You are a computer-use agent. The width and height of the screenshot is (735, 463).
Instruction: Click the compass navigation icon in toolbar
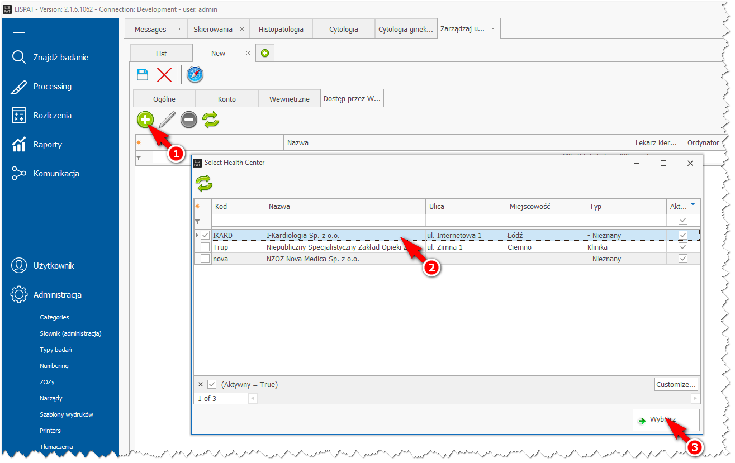[195, 74]
